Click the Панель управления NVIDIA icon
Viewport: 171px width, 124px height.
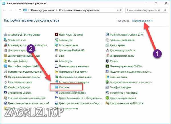point(107,66)
